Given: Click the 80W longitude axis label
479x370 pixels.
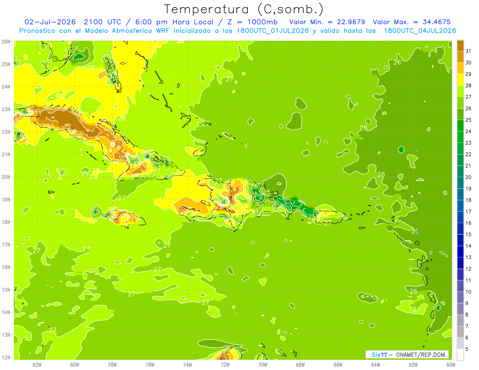Looking at the screenshot, I should 75,364.
